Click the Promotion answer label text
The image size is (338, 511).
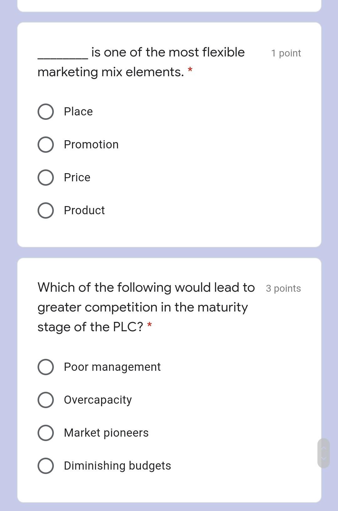point(91,144)
